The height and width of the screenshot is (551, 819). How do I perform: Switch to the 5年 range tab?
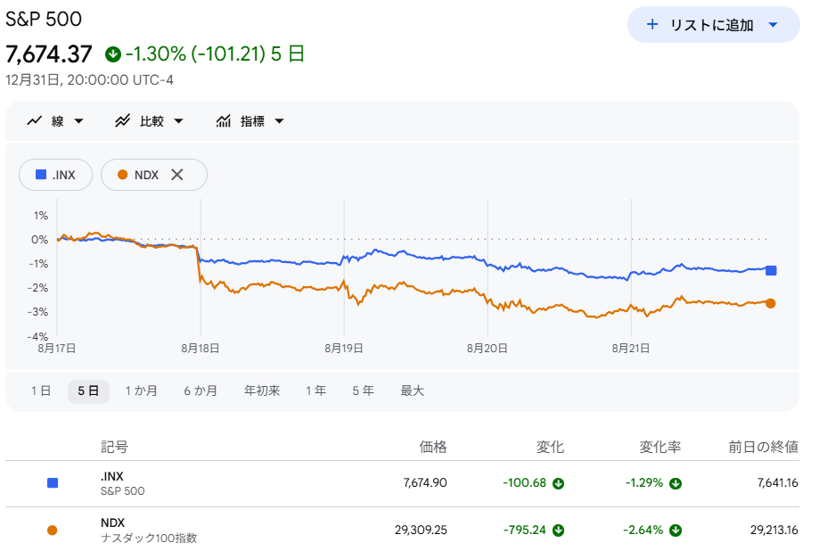click(363, 391)
